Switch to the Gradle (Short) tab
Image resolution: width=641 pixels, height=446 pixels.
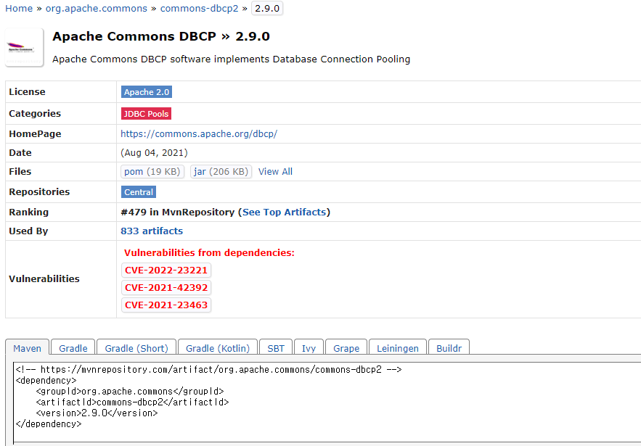pyautogui.click(x=136, y=348)
